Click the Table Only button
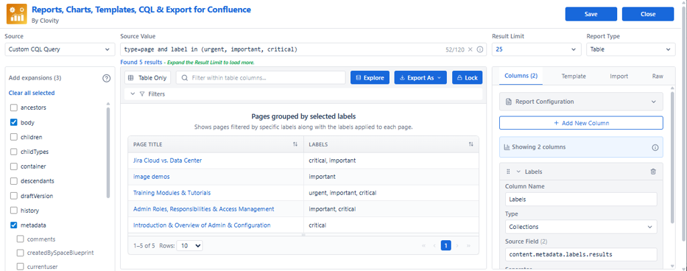687x271 pixels. coord(148,78)
